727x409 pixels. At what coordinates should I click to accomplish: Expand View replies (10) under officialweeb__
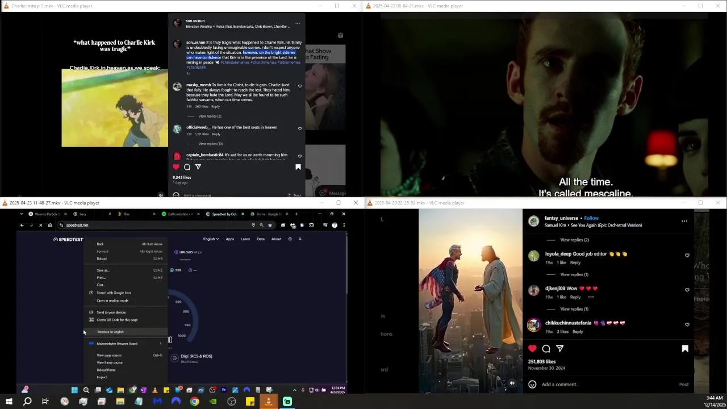(x=211, y=144)
